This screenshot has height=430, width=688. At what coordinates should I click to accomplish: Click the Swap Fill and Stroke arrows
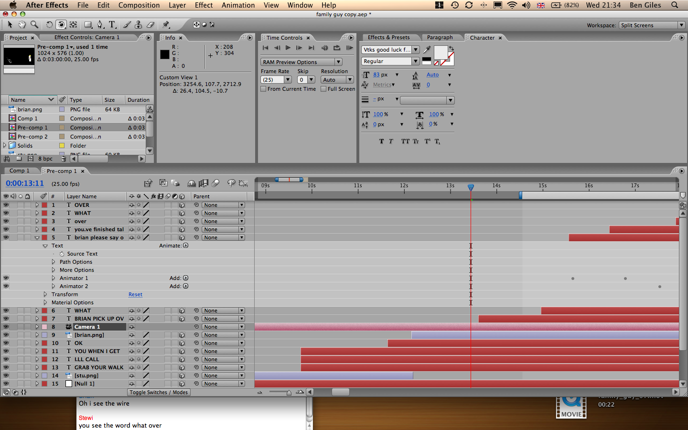tap(451, 48)
